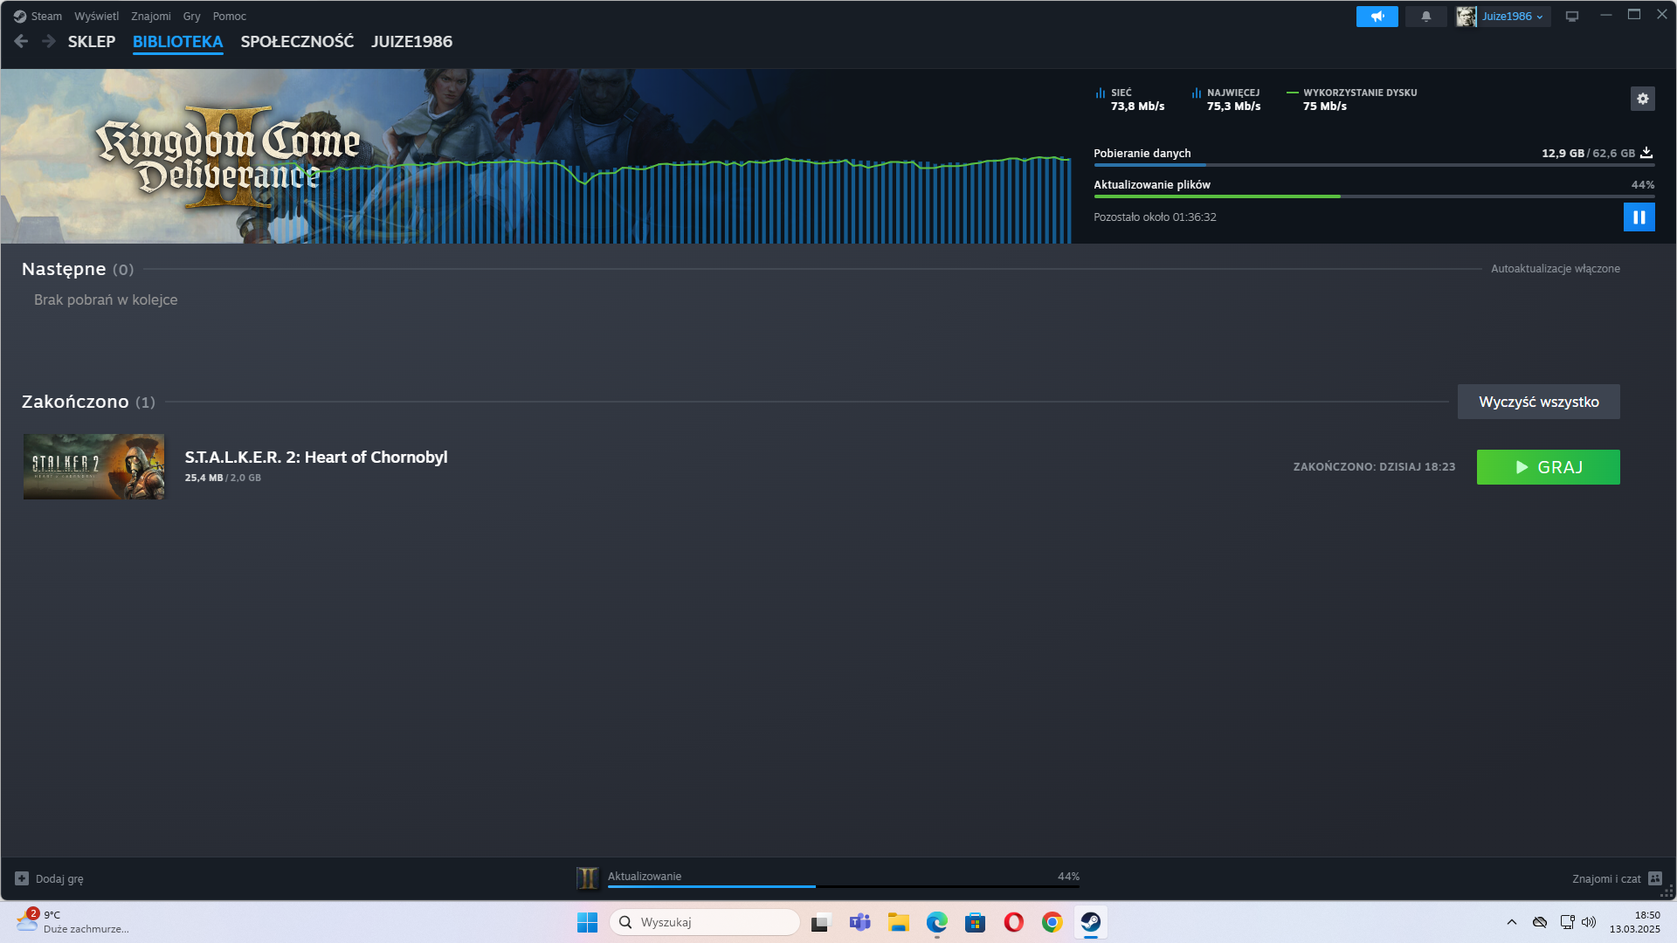Image resolution: width=1677 pixels, height=943 pixels.
Task: Click Dodaj grę link
Action: pyautogui.click(x=59, y=878)
